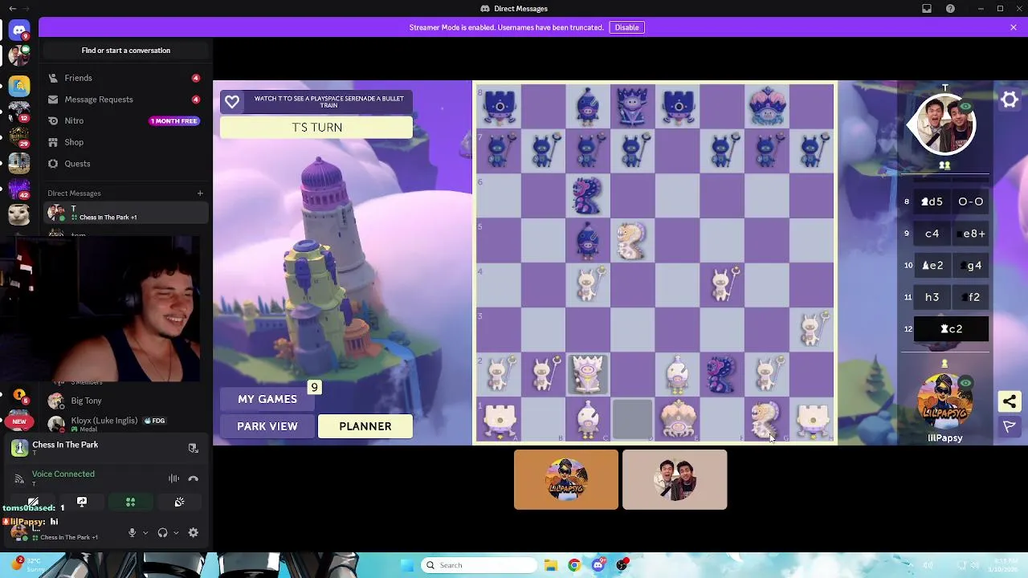The image size is (1028, 578).
Task: Click the white queen on c2
Action: [588, 374]
